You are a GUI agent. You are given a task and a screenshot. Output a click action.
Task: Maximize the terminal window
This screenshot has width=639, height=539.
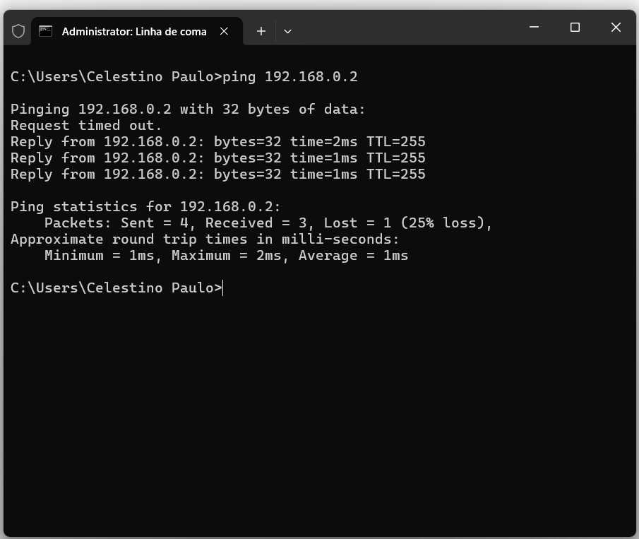[575, 28]
